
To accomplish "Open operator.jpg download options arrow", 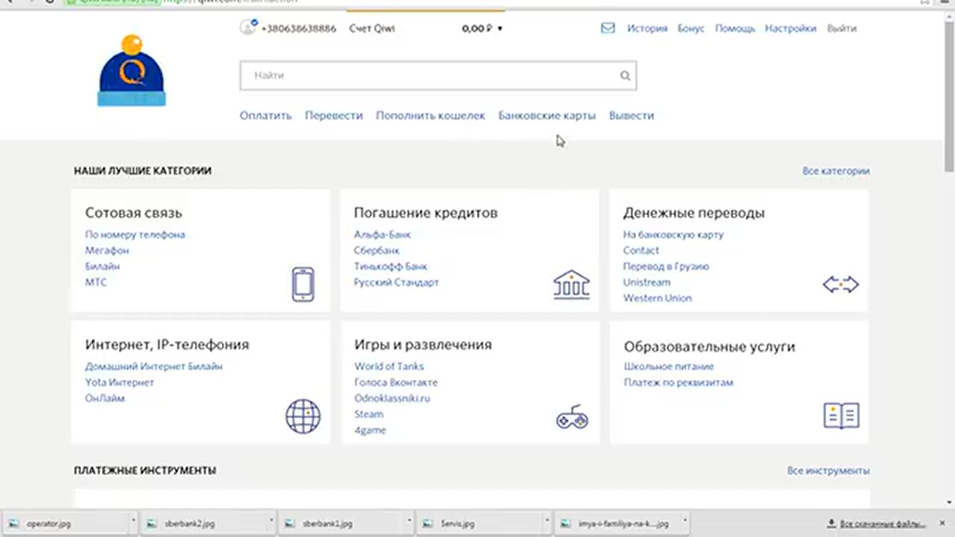I will point(133,520).
